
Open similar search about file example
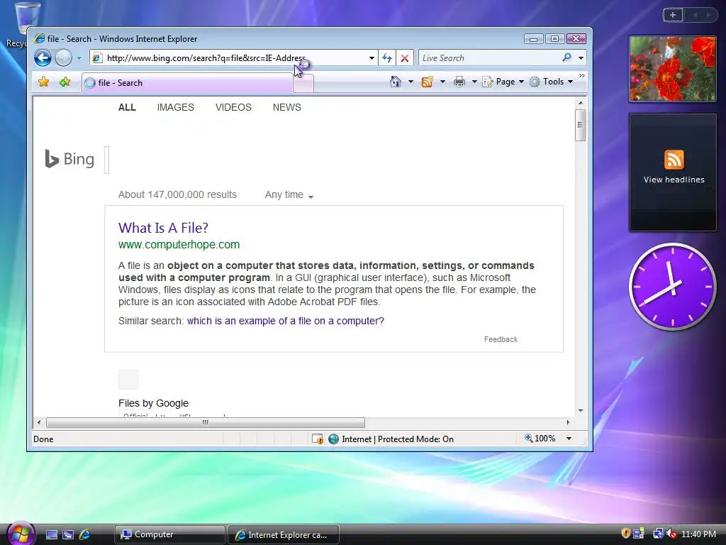pos(286,321)
